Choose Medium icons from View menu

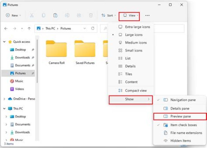[x=131, y=43]
